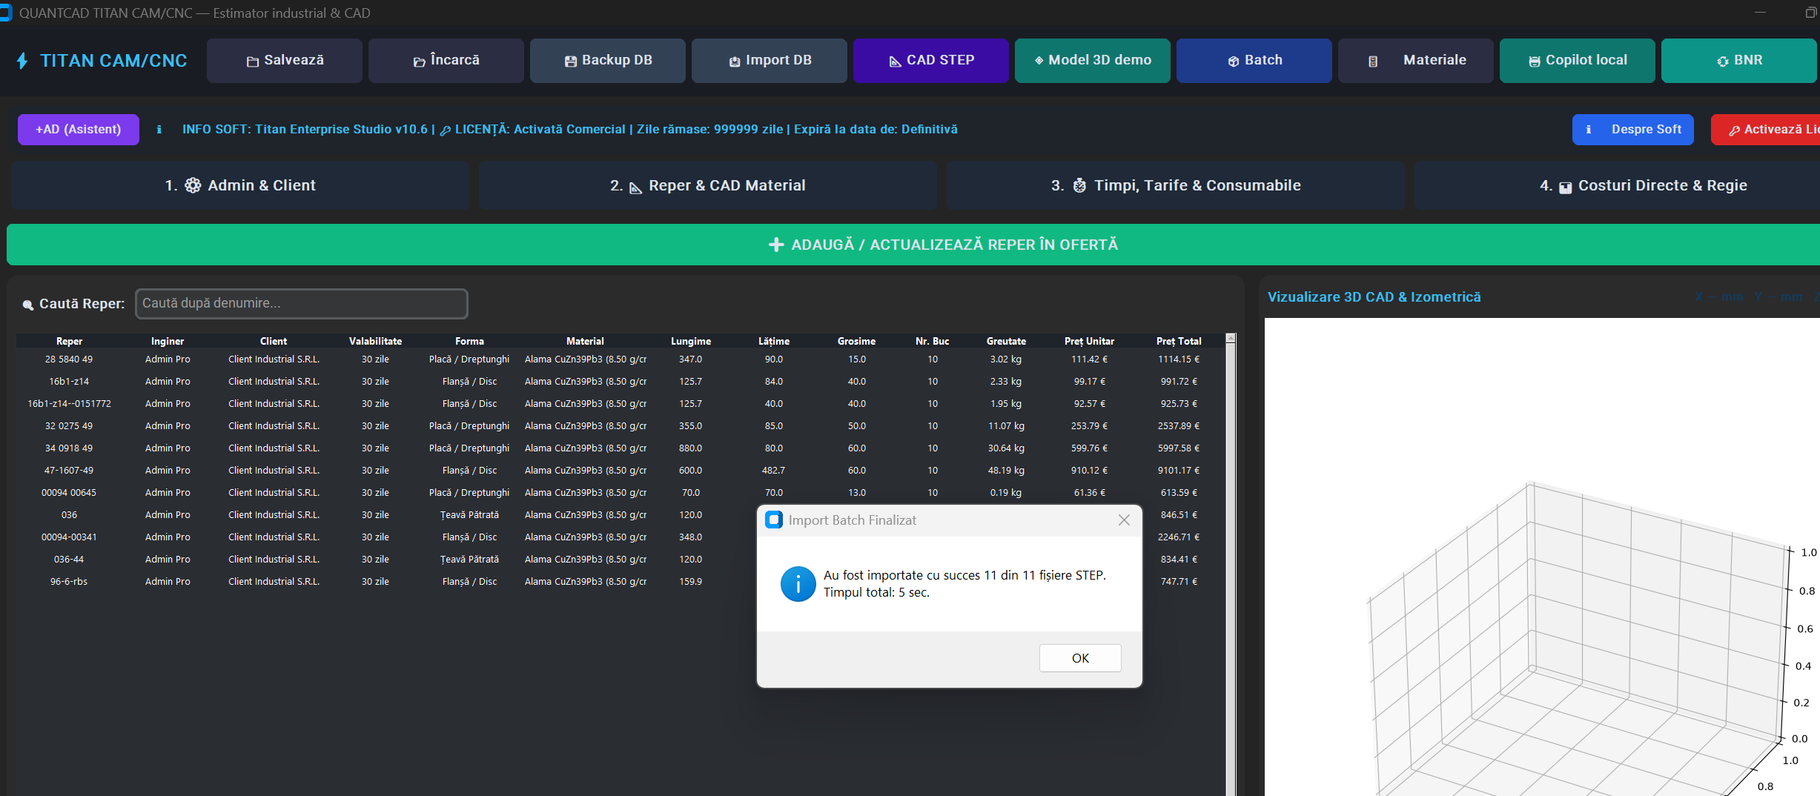Click the red Activează license button
1820x796 pixels.
coord(1766,130)
